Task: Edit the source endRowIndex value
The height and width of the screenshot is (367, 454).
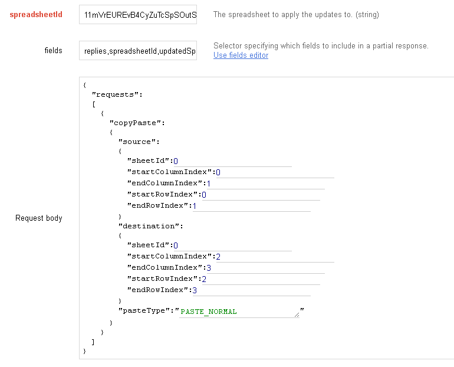Action: (x=251, y=207)
